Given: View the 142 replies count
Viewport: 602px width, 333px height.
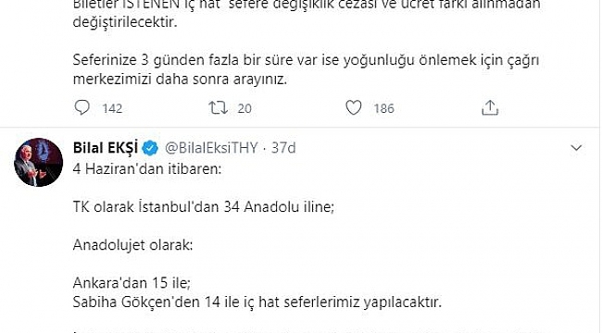Looking at the screenshot, I should (112, 108).
